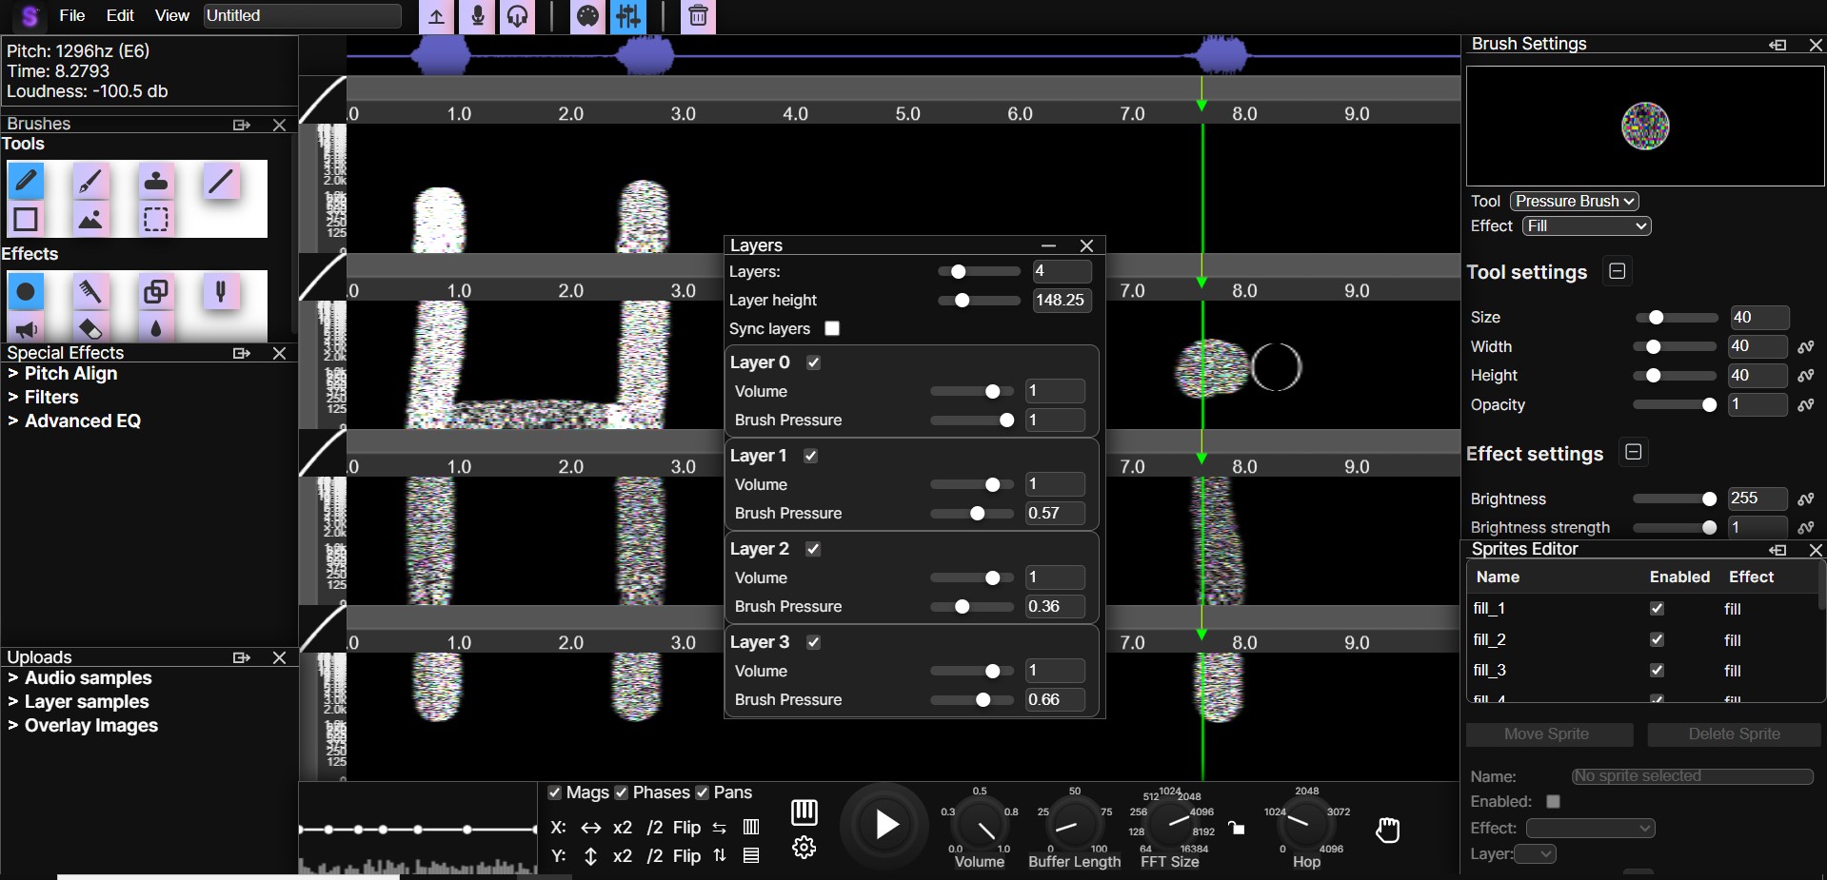The image size is (1827, 880).
Task: Click the upload audio toolbar icon
Action: tap(436, 16)
